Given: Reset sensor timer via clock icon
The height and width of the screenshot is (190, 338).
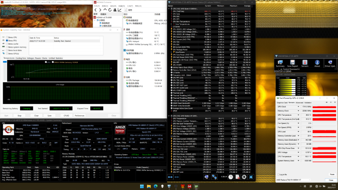Looking at the screenshot, I should coord(230,177).
